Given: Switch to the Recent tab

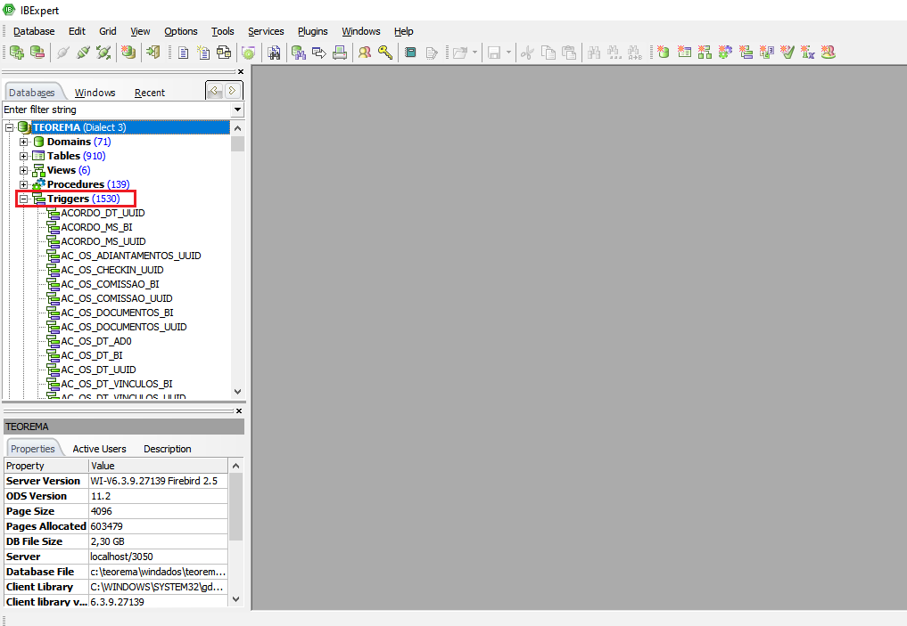Looking at the screenshot, I should point(150,93).
